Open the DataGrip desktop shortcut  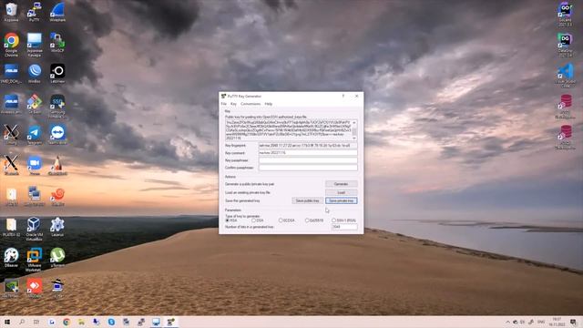click(565, 45)
